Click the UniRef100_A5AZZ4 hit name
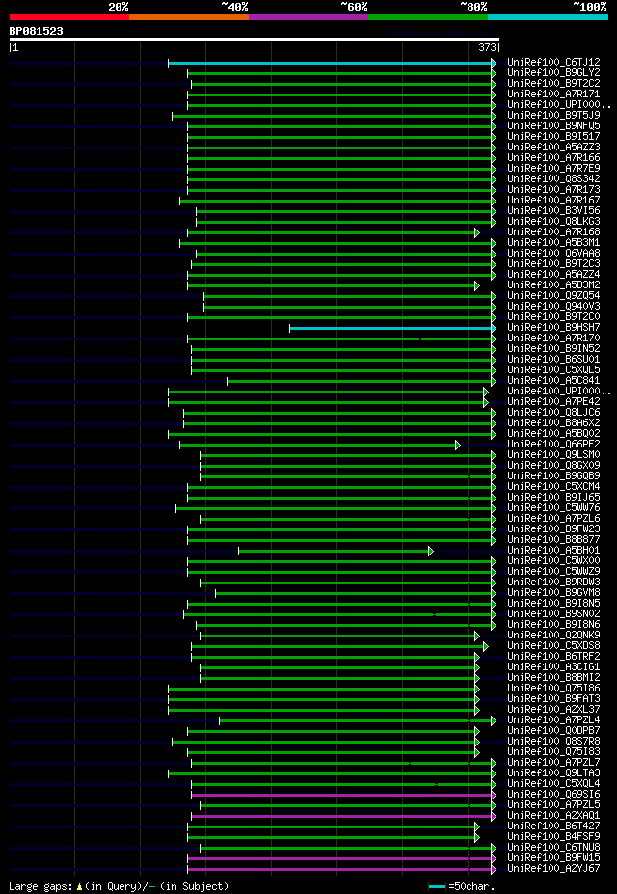This screenshot has width=617, height=894. 553,276
